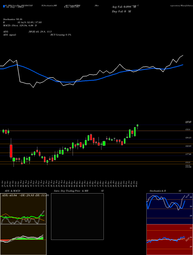Click the MACD histogram panel
Viewport: 193px width, 255px height.
[x=23, y=240]
